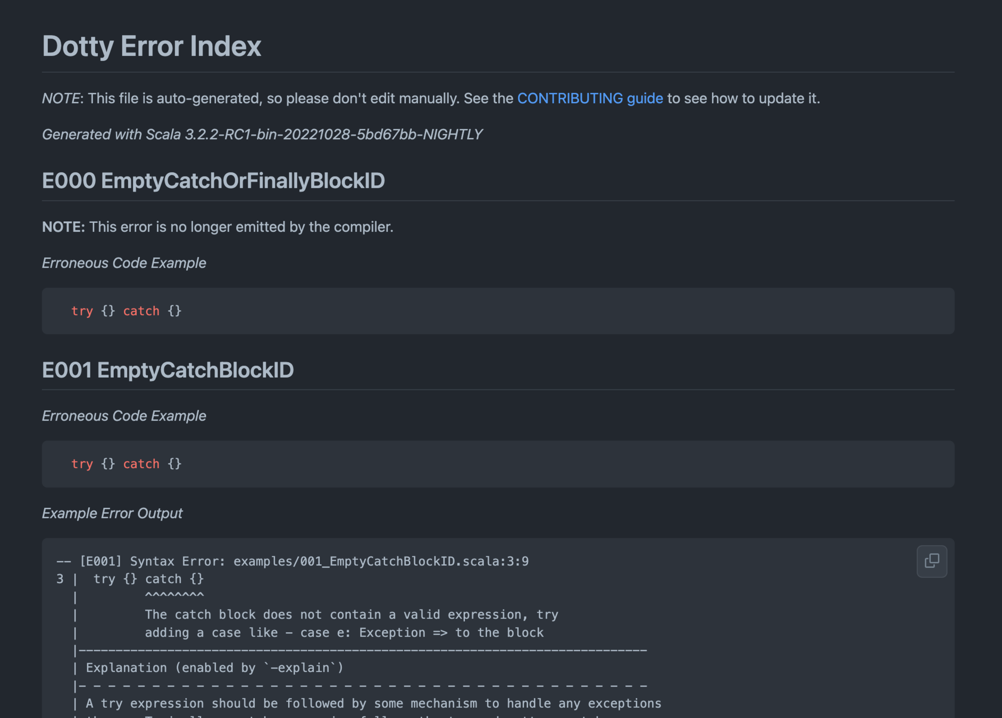Copy the example error output code block

[931, 561]
